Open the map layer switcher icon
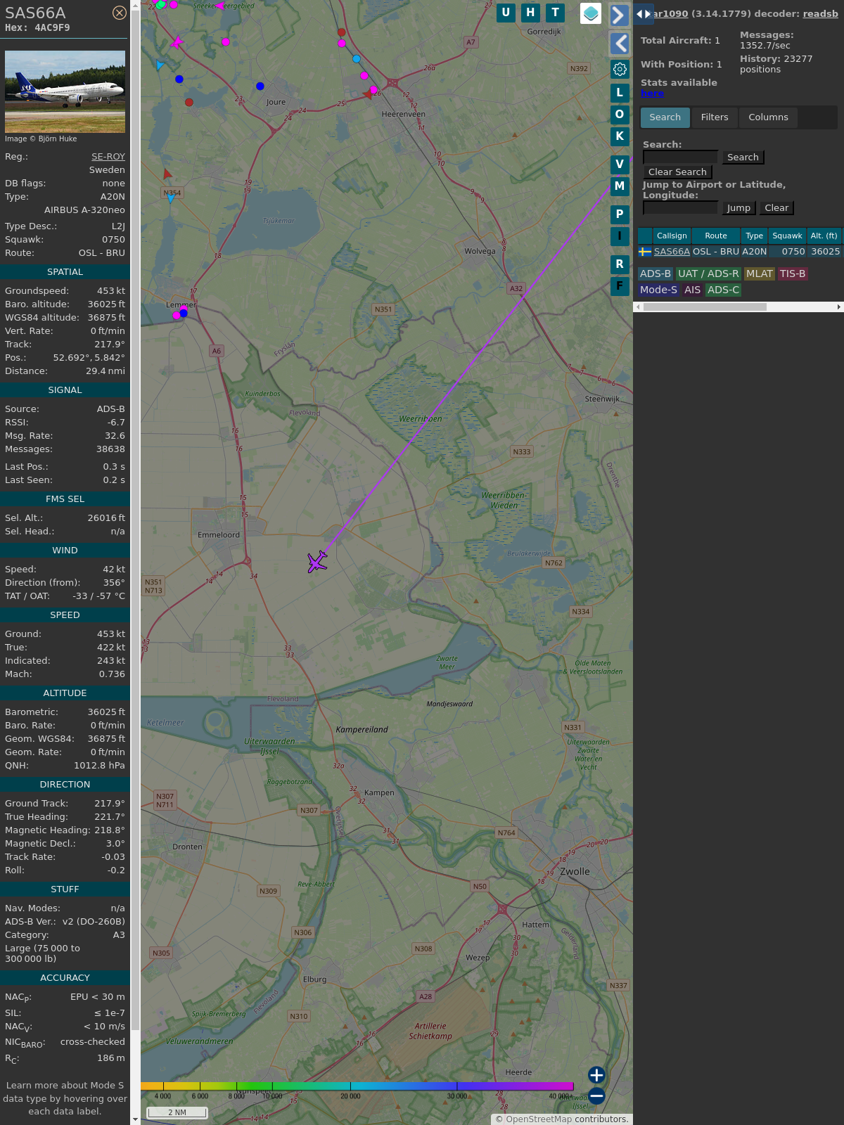This screenshot has width=844, height=1125. tap(591, 13)
